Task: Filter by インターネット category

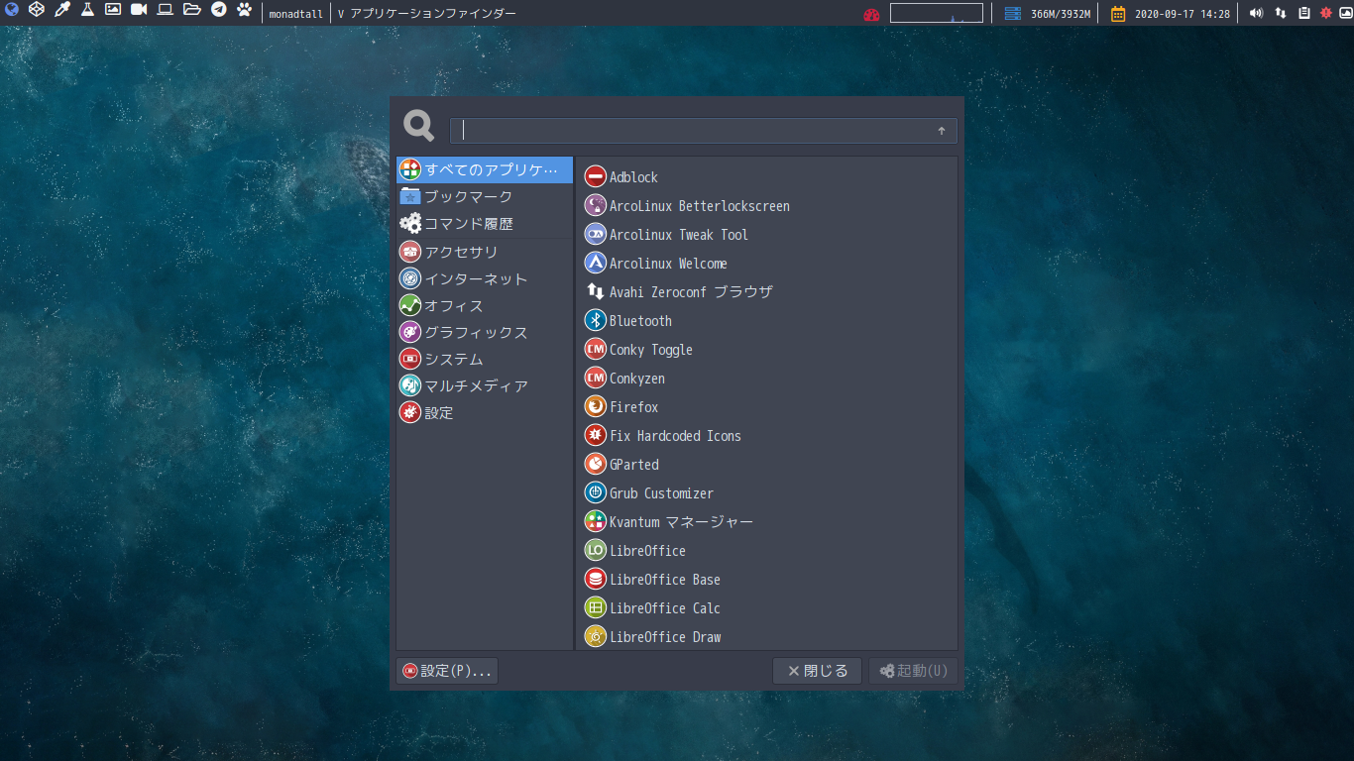Action: tap(485, 278)
